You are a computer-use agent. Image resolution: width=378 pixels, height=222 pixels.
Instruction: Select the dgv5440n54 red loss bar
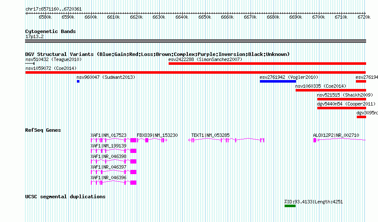pos(341,108)
